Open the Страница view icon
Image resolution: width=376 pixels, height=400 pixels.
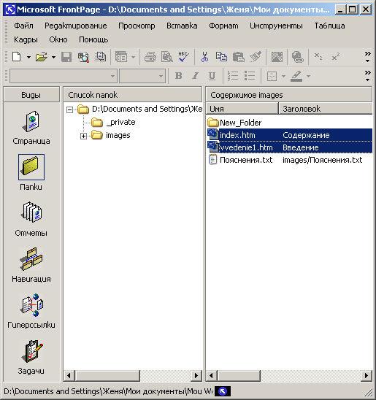(x=31, y=122)
